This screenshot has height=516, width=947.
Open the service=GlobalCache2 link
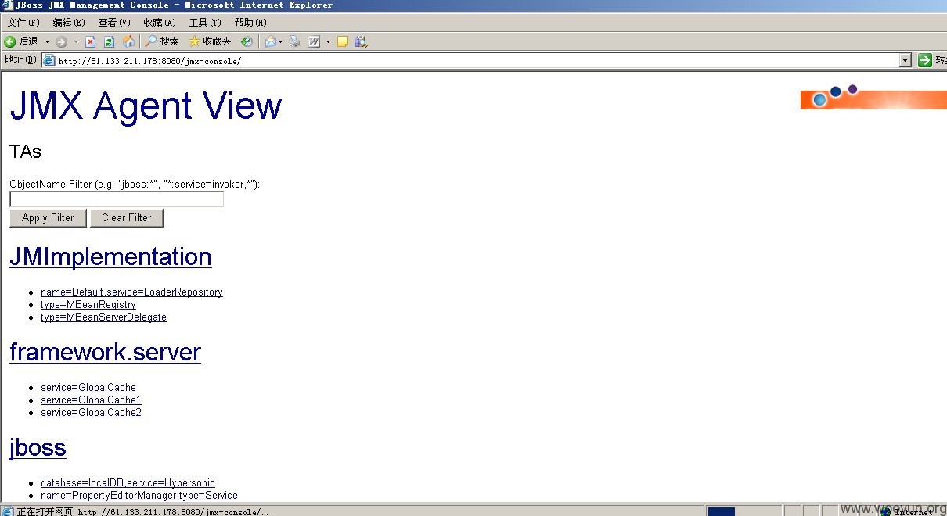pos(91,413)
